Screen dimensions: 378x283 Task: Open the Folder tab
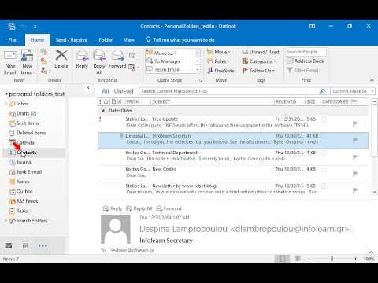pyautogui.click(x=106, y=40)
